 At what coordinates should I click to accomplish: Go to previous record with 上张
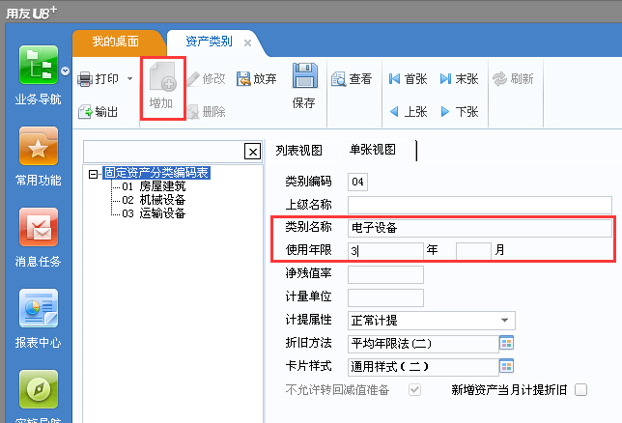tap(408, 112)
